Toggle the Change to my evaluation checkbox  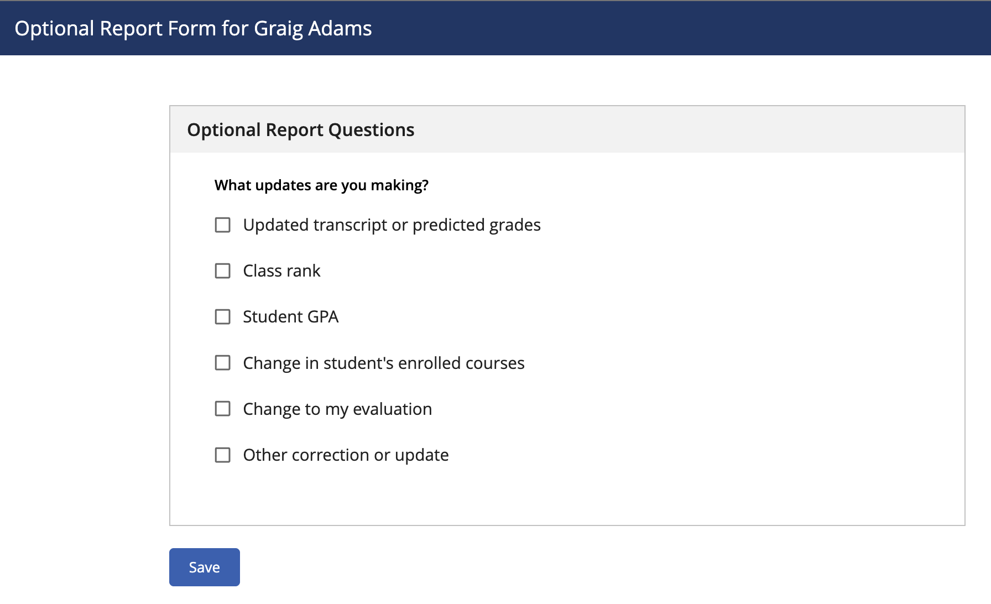(x=222, y=409)
